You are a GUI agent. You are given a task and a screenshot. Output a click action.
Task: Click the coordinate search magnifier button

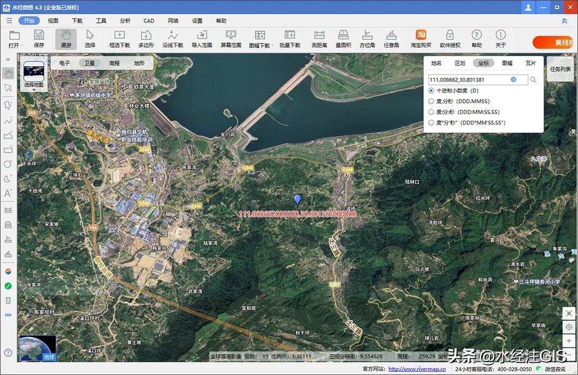(533, 80)
